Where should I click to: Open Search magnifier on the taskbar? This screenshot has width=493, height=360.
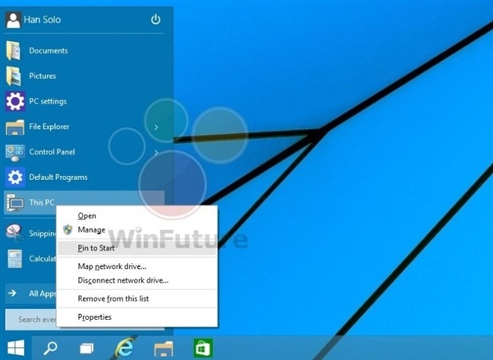point(50,348)
